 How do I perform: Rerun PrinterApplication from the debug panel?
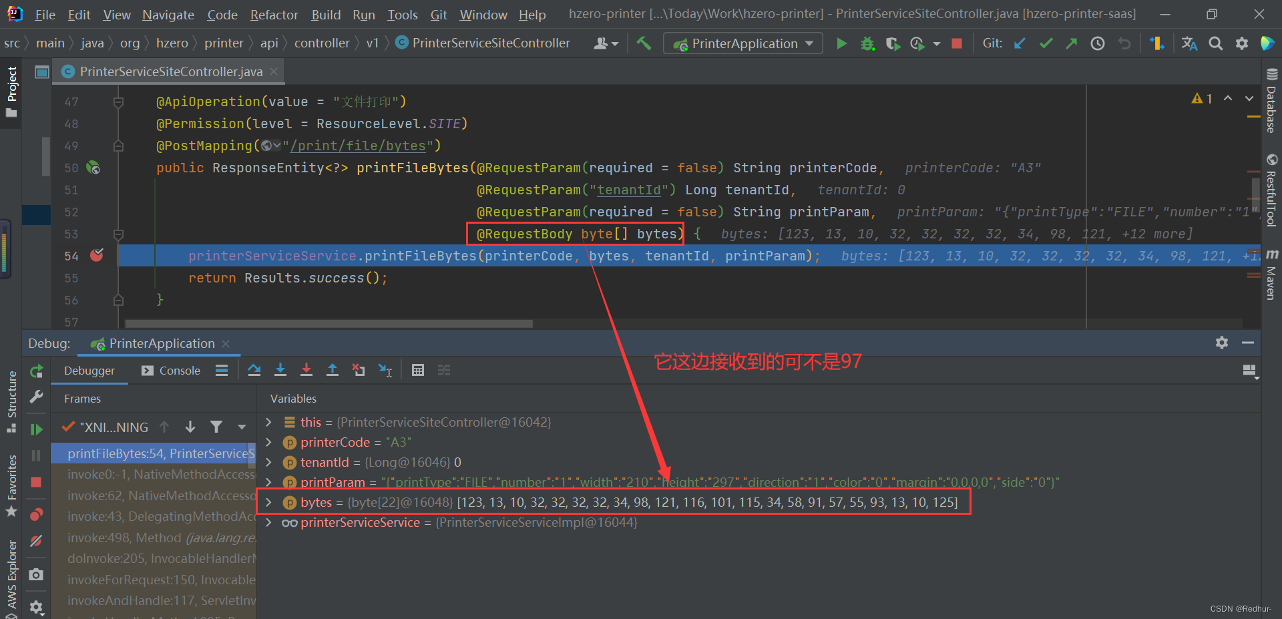pyautogui.click(x=36, y=371)
